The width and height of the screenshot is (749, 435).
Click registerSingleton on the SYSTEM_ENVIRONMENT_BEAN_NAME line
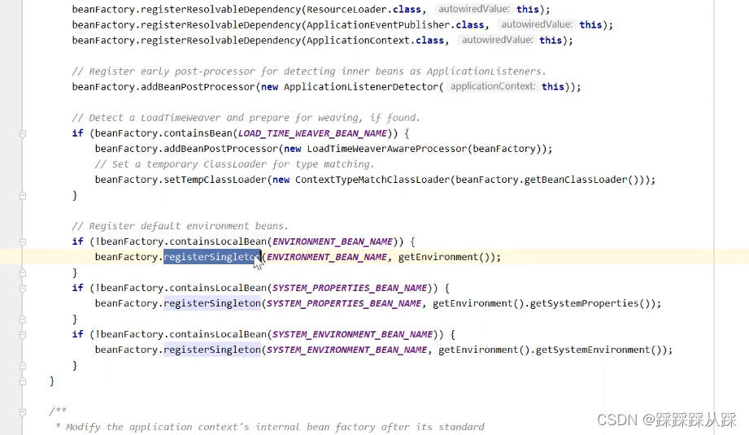pyautogui.click(x=212, y=350)
